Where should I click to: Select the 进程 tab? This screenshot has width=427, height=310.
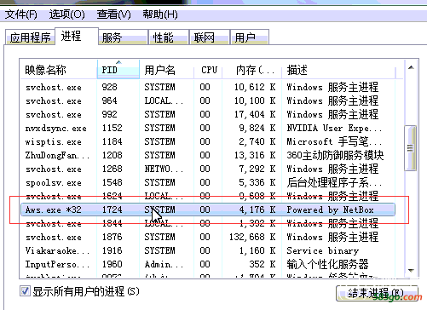[77, 36]
